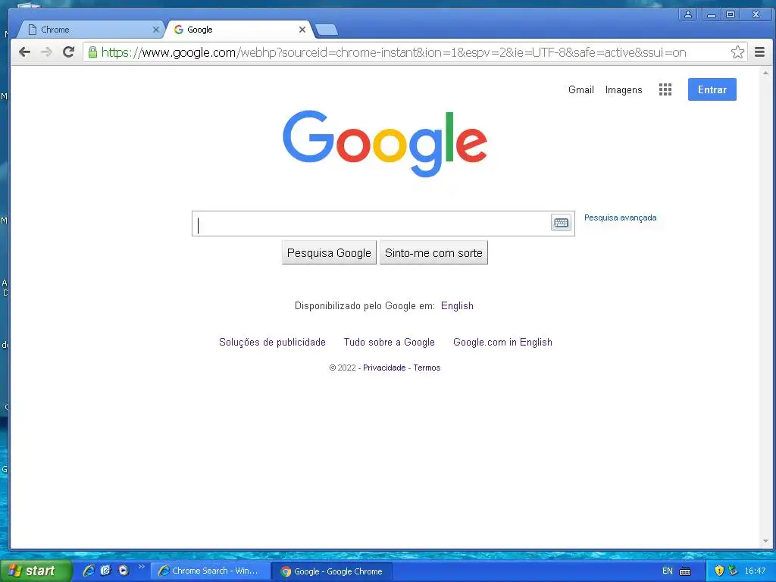Select the Google tab
776x582 pixels.
237,30
